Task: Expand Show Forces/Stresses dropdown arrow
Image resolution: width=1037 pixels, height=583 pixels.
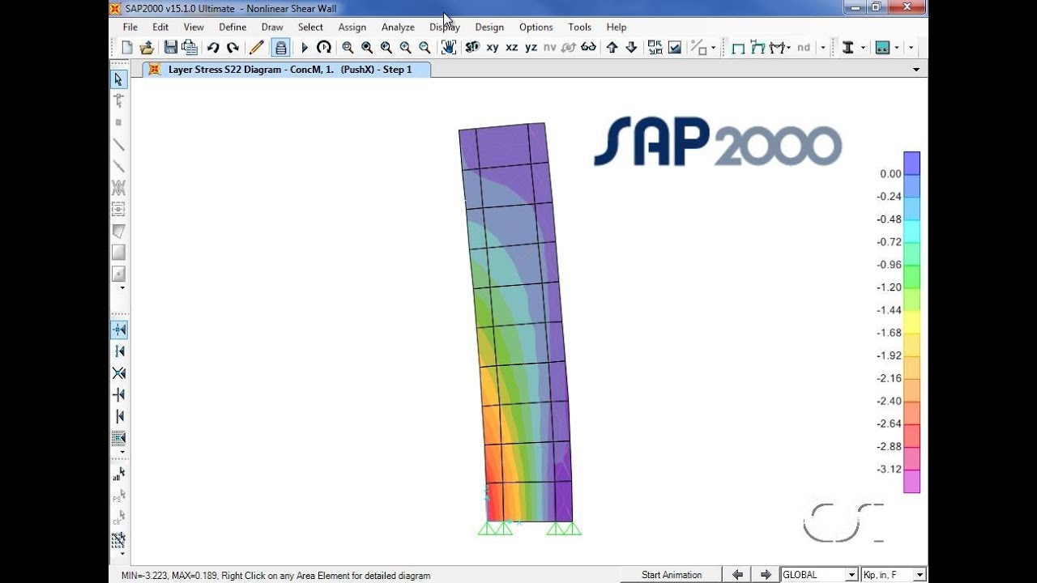Action: click(788, 48)
